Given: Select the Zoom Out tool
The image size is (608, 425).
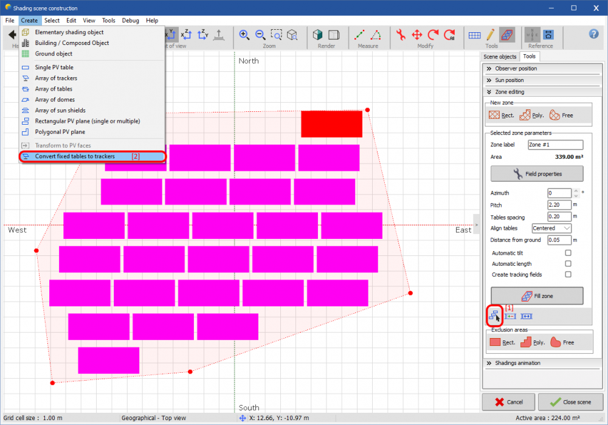Looking at the screenshot, I should point(260,35).
